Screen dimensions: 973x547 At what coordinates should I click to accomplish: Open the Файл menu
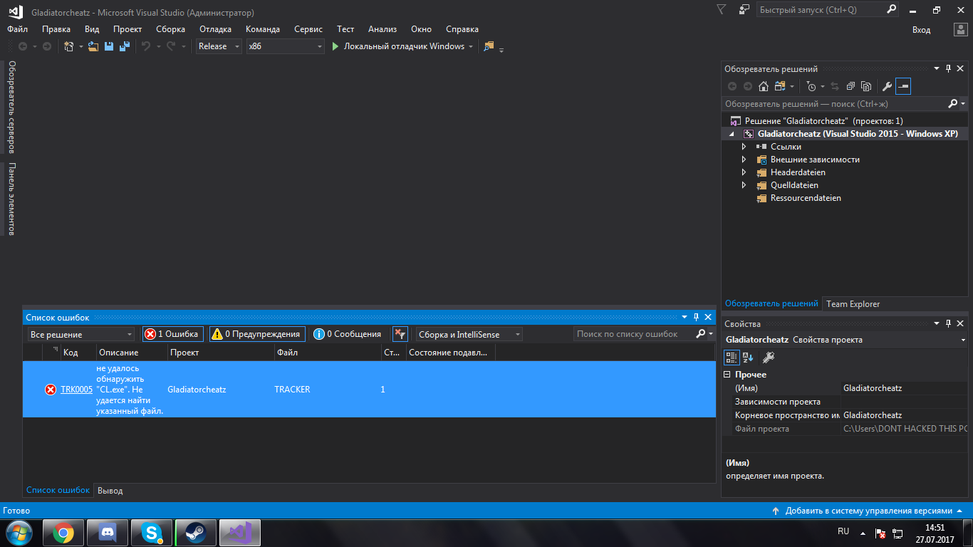tap(18, 29)
